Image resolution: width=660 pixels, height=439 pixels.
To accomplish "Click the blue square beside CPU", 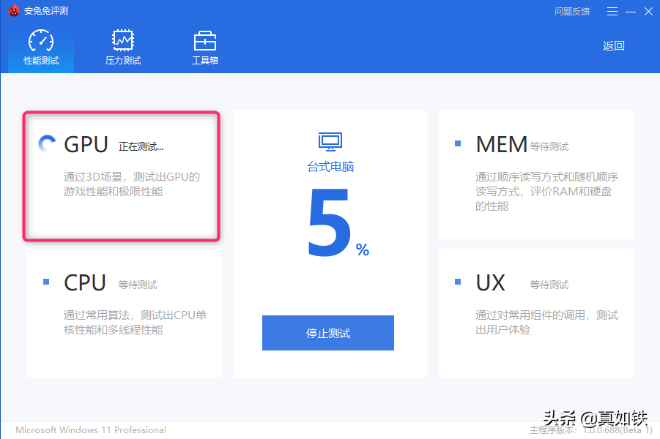I will tap(47, 282).
